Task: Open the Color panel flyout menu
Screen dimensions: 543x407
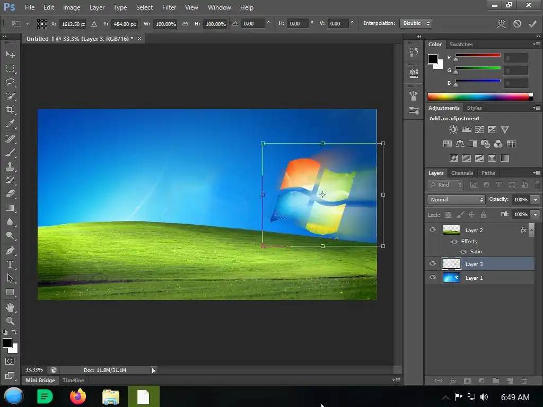Action: click(x=537, y=45)
